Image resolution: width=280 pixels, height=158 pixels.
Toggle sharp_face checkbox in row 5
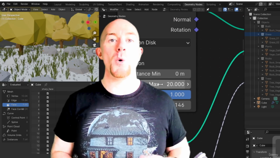tap(48, 113)
